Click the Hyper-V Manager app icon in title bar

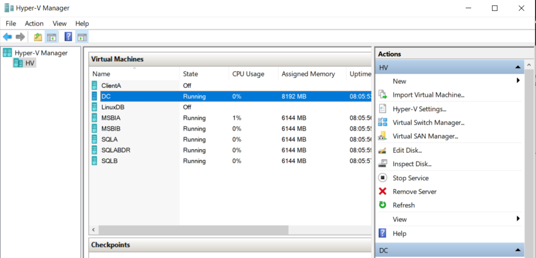tap(9, 8)
